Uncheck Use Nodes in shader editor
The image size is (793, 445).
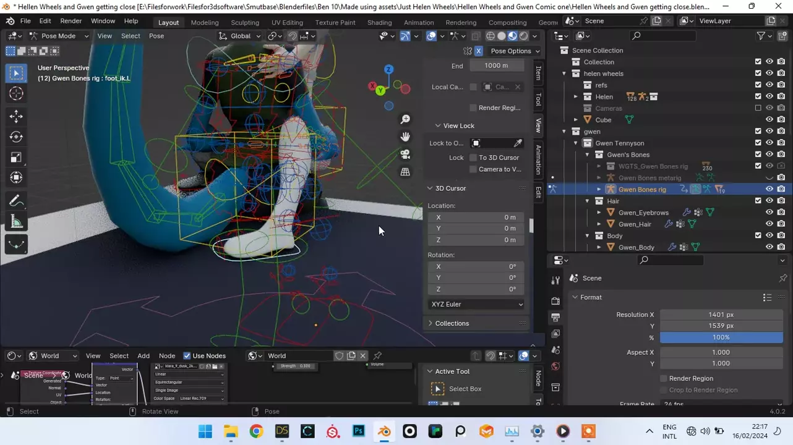click(187, 356)
